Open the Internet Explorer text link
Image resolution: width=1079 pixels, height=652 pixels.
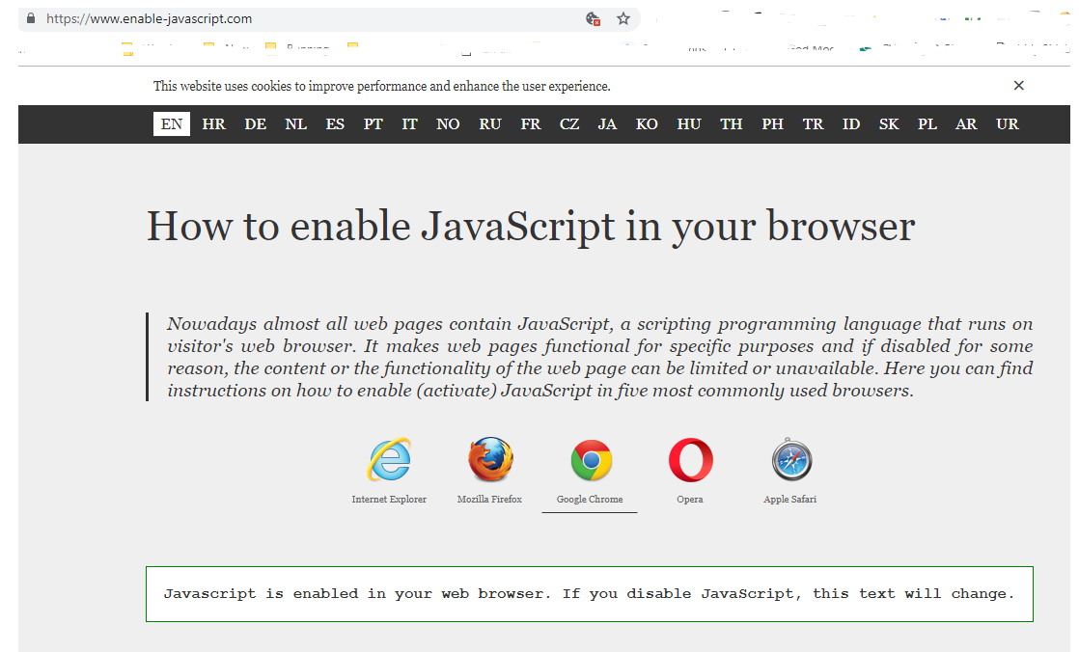(389, 500)
